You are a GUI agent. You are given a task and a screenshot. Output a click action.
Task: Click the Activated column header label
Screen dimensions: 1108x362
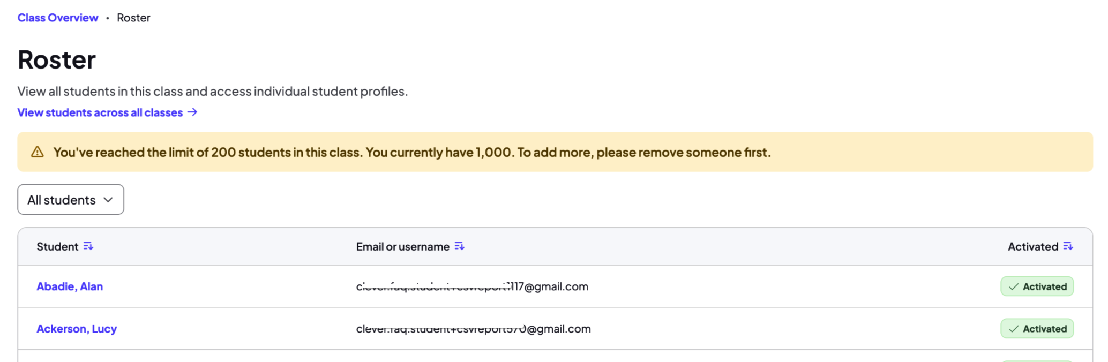[x=1033, y=246]
